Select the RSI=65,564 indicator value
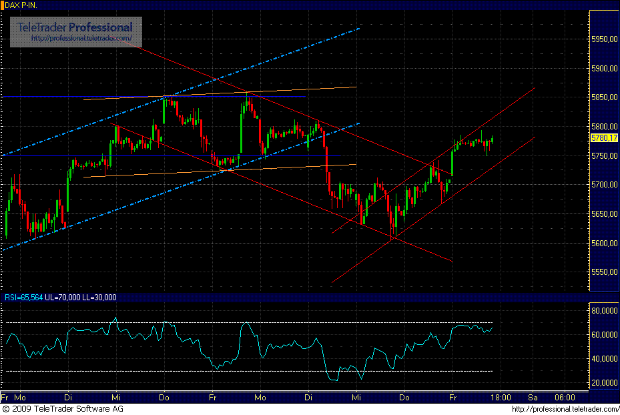The height and width of the screenshot is (415, 620). [x=23, y=297]
